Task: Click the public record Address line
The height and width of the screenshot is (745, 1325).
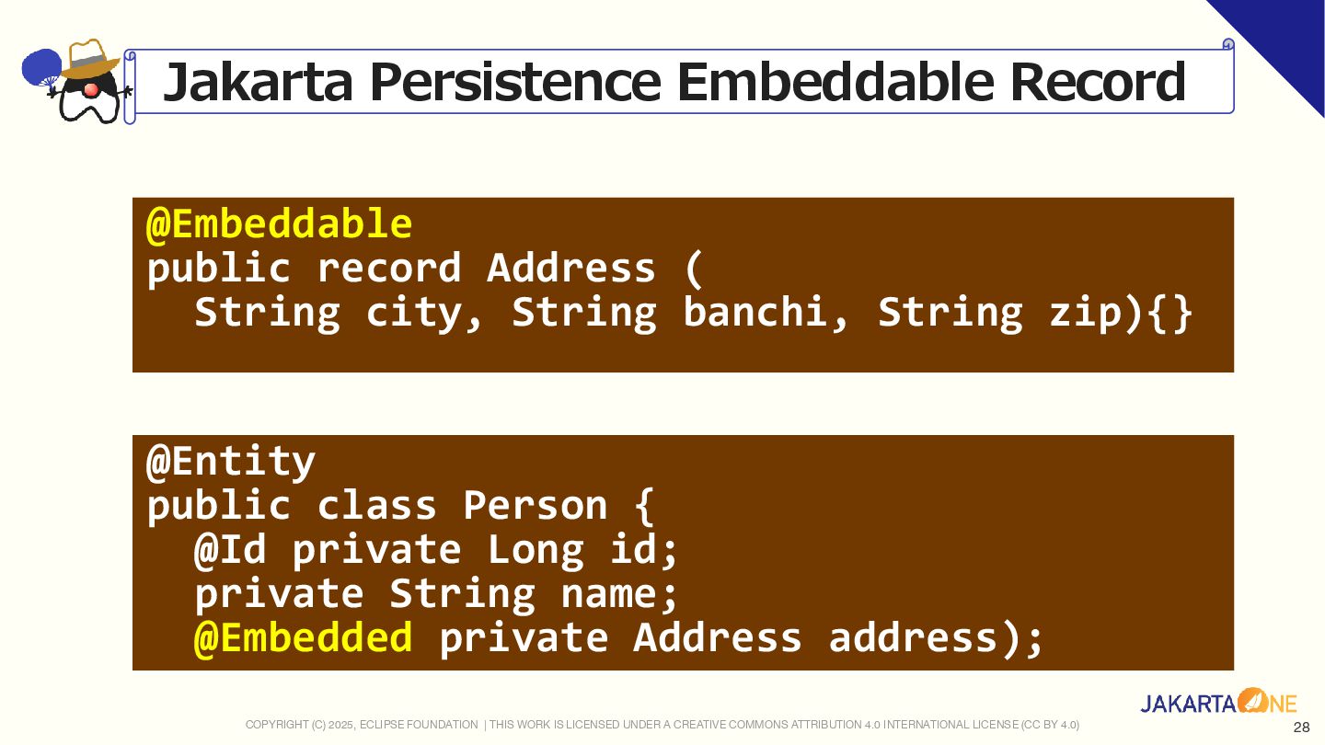Action: (x=424, y=268)
